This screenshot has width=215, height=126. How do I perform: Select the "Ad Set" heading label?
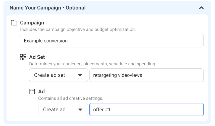[x=37, y=57]
